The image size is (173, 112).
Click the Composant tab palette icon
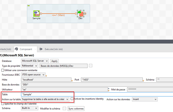point(16,49)
